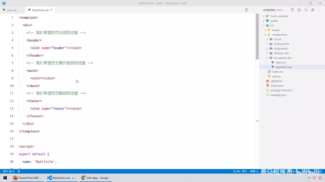Viewport: 325px width, 182px height.
Task: Close the MyArticle.vue editor tab
Action: [x=51, y=10]
